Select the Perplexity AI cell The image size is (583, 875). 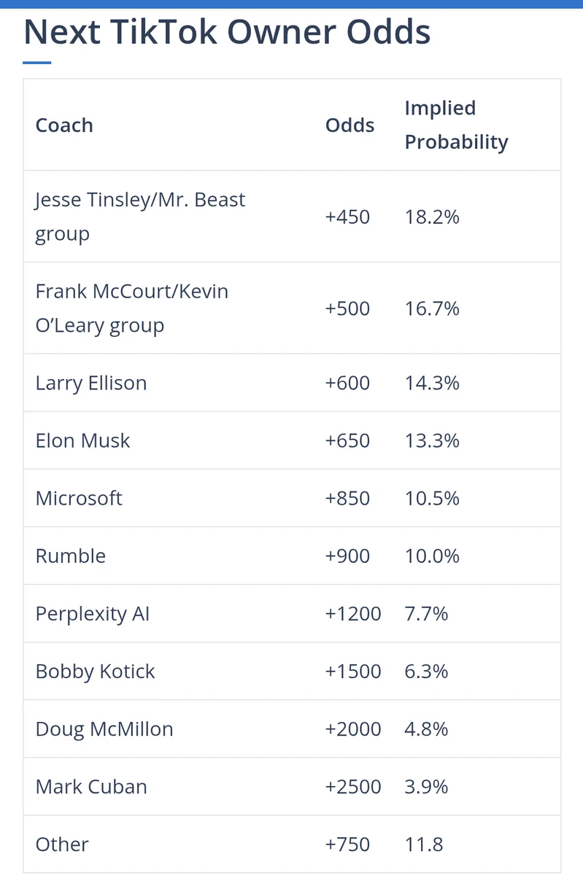(x=93, y=614)
